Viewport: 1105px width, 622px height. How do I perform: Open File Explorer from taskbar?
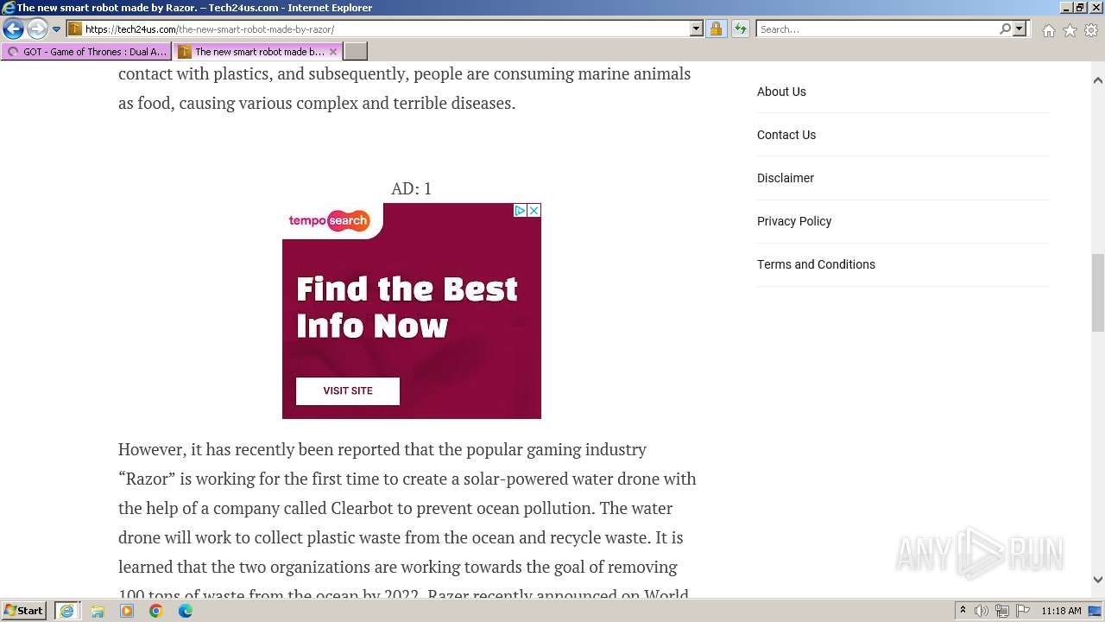tap(98, 611)
